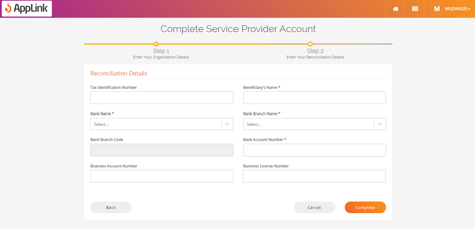Select the Step 2 progress marker
This screenshot has height=229, width=475.
tap(310, 44)
